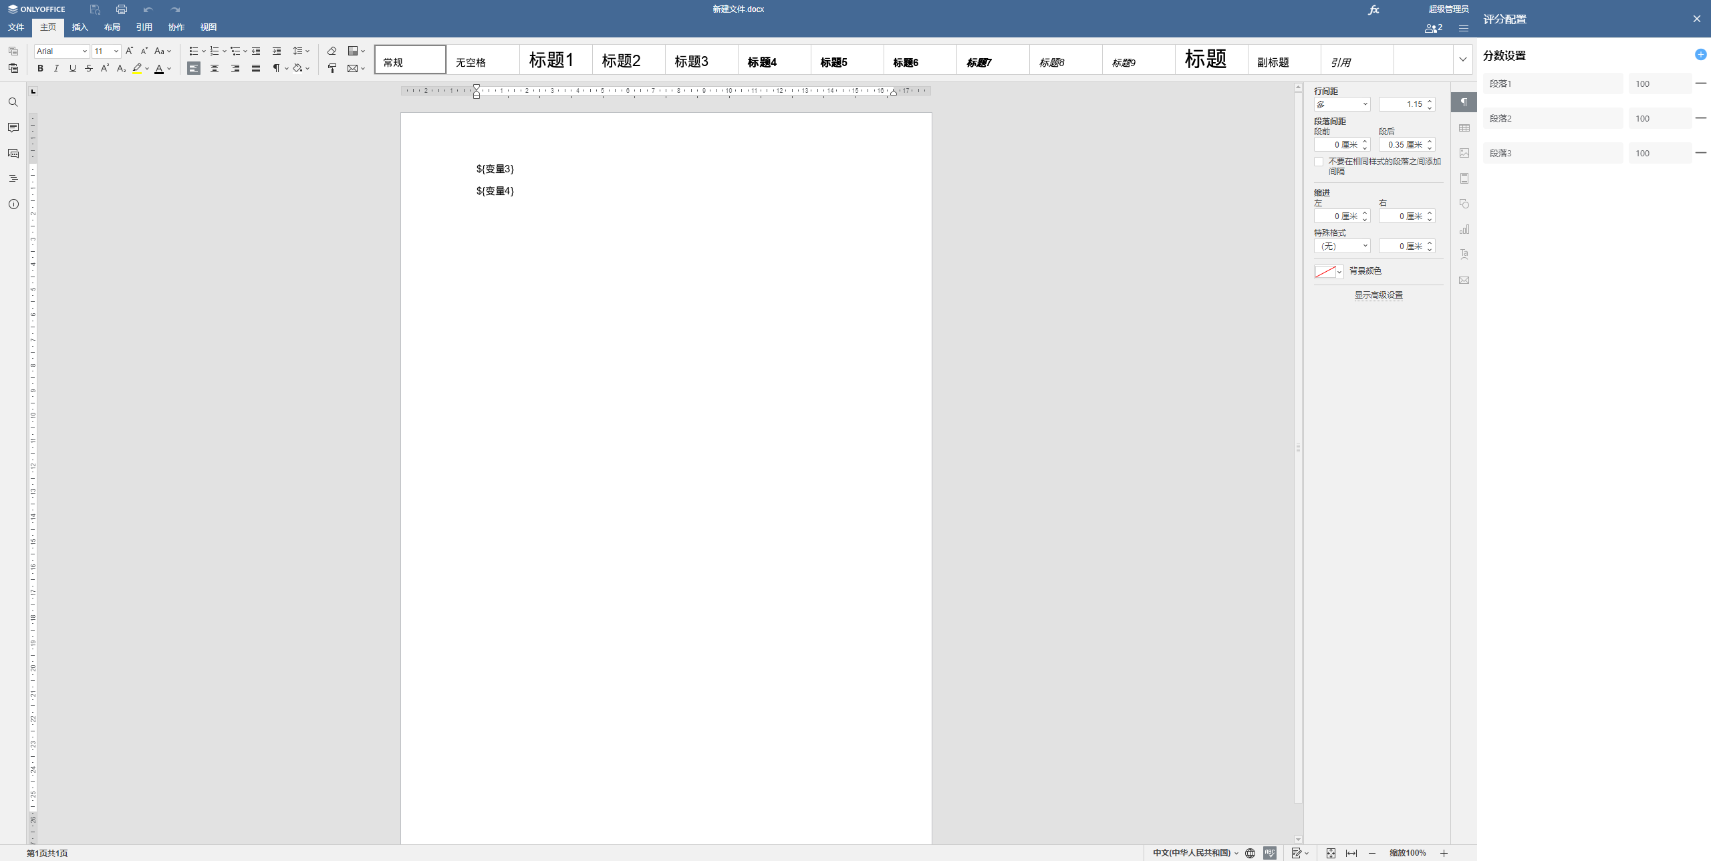Click the Paste icon

tap(13, 68)
